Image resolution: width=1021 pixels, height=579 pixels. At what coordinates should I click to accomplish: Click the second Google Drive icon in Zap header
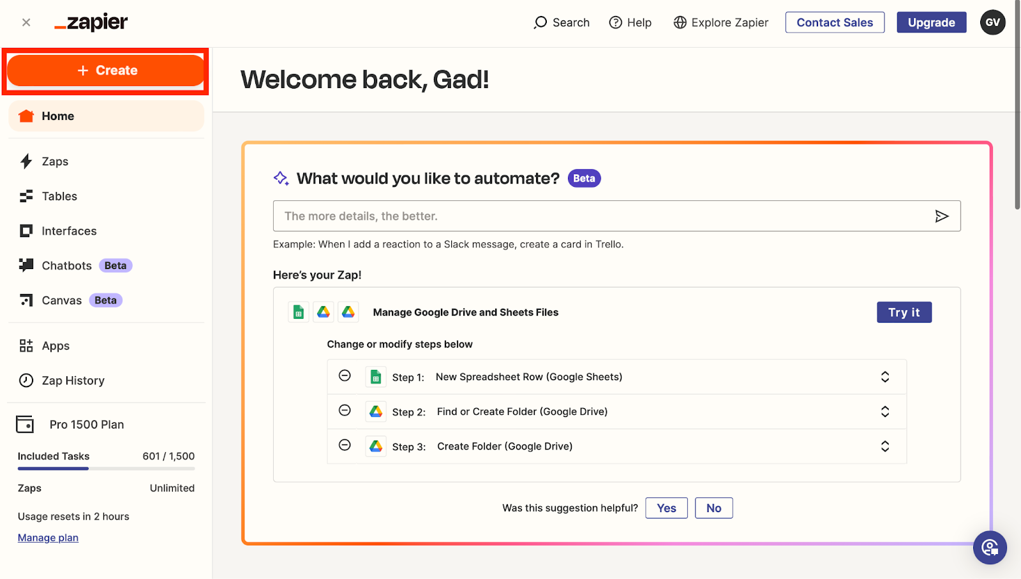point(348,312)
